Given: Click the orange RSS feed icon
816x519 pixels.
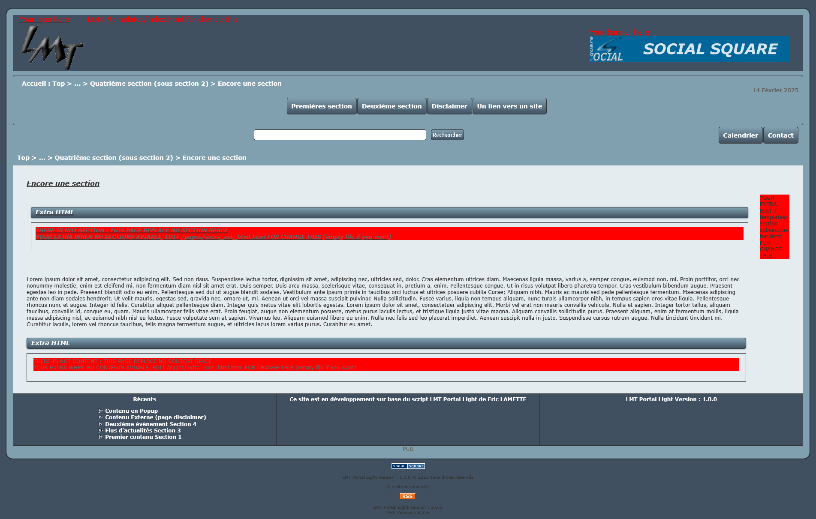Looking at the screenshot, I should [x=407, y=496].
